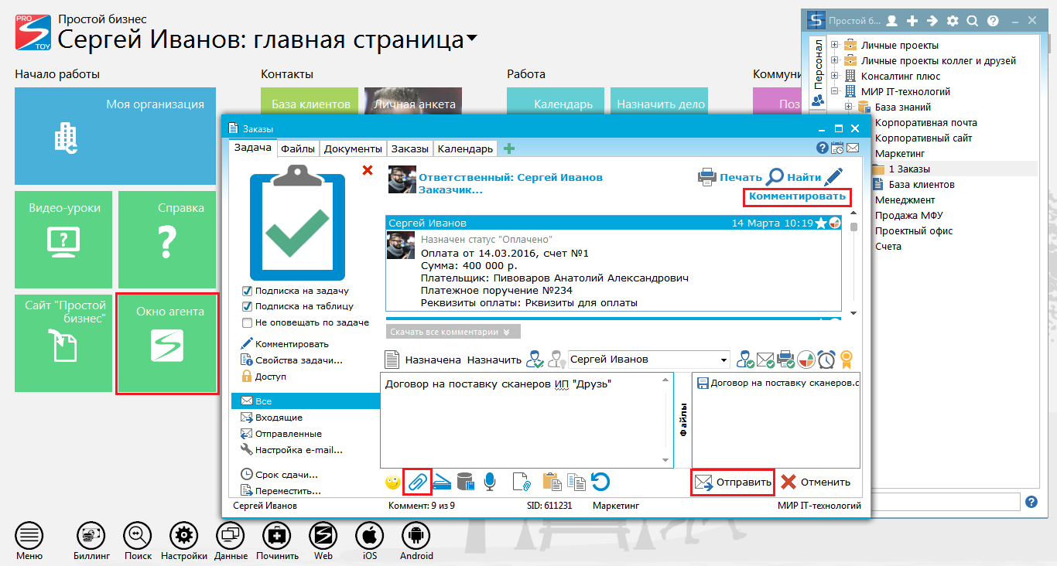This screenshot has height=566, width=1057.
Task: Click the Android icon in the bottom bar
Action: pyautogui.click(x=416, y=541)
